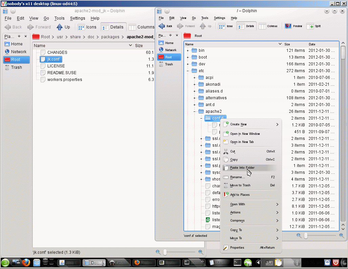Switch front Dolphin window to Columns view

268,26
